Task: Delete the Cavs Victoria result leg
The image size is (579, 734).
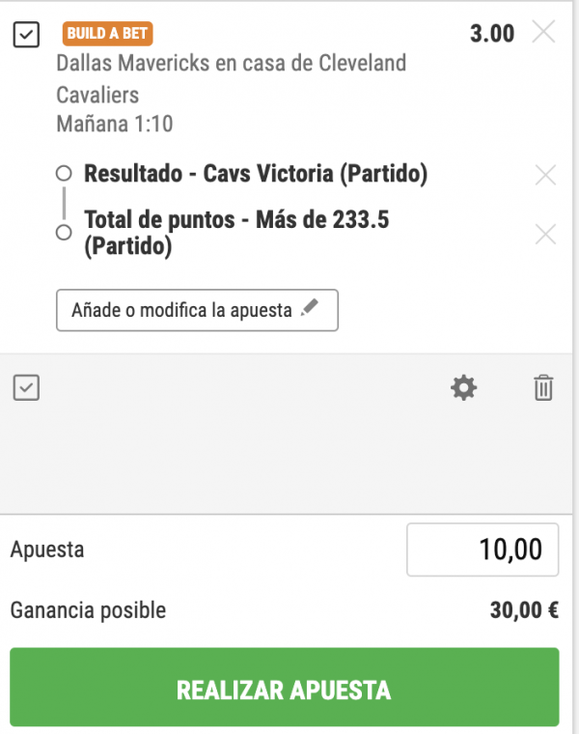Action: click(x=545, y=175)
